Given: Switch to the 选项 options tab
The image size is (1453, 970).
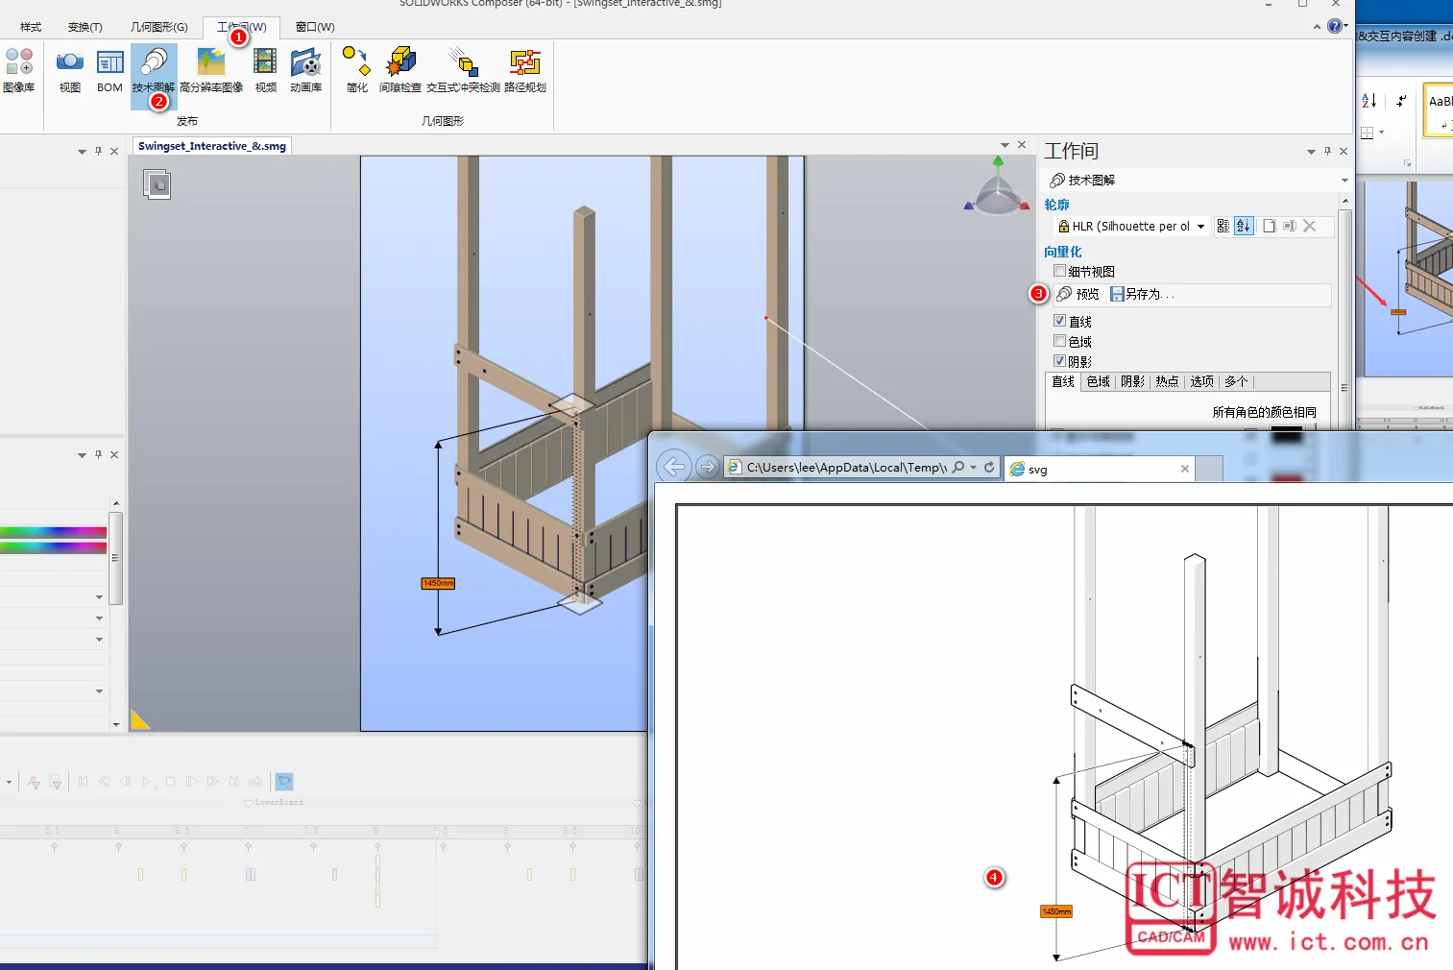Looking at the screenshot, I should (x=1201, y=381).
